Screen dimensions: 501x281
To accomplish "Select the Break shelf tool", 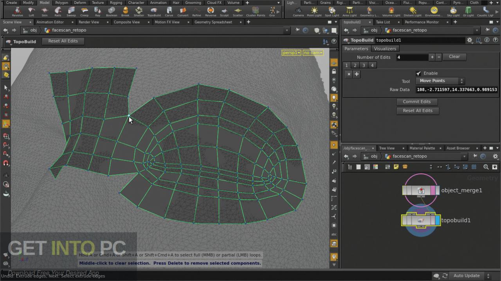I will click(x=125, y=12).
